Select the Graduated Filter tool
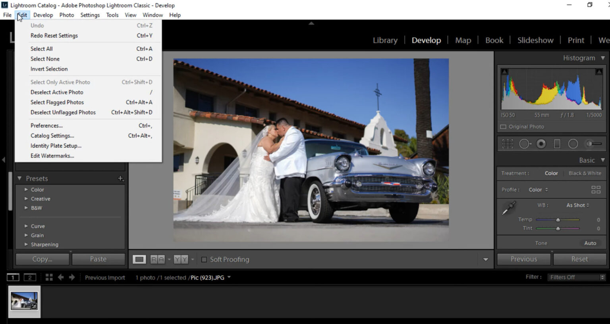This screenshot has width=610, height=324. point(557,144)
